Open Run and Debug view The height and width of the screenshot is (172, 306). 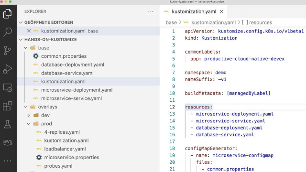tap(8, 69)
